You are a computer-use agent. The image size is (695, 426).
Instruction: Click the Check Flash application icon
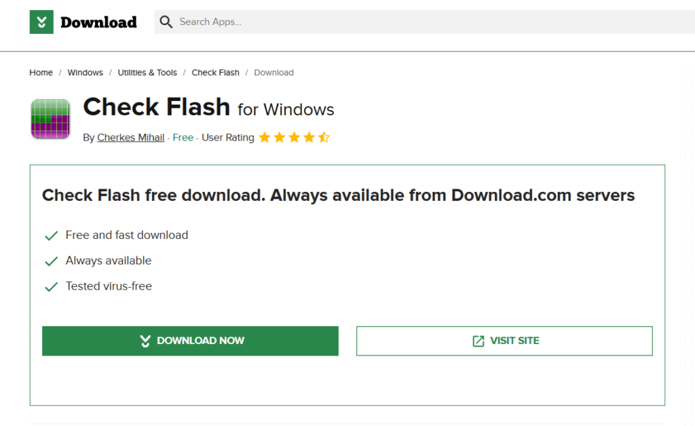click(50, 118)
